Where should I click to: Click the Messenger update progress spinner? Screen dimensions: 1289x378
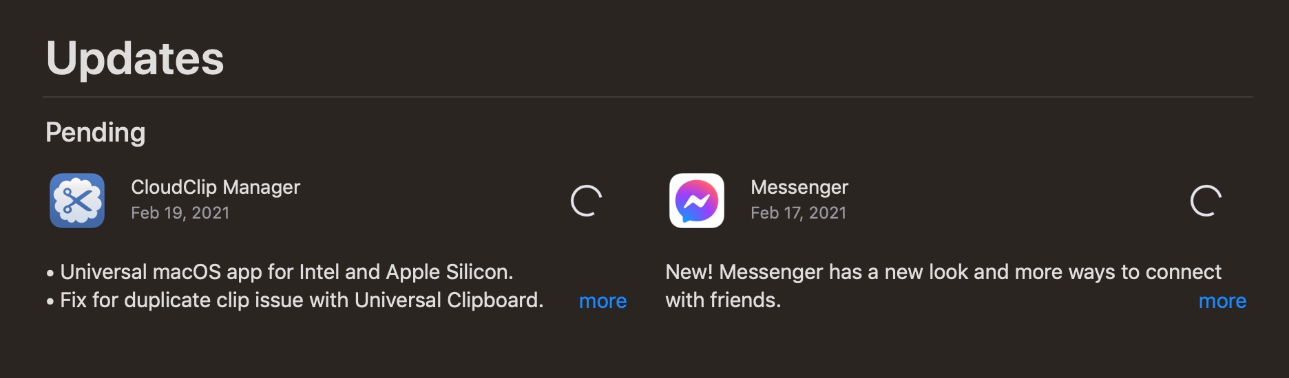coord(1206,201)
